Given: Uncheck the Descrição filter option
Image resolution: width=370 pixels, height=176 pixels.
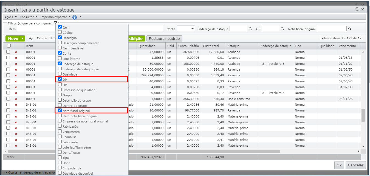Looking at the screenshot, I should coord(60,38).
